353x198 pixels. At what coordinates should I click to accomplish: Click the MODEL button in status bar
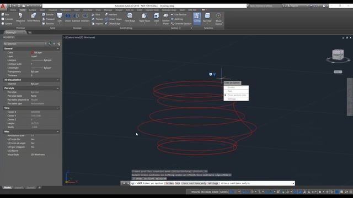pyautogui.click(x=224, y=192)
